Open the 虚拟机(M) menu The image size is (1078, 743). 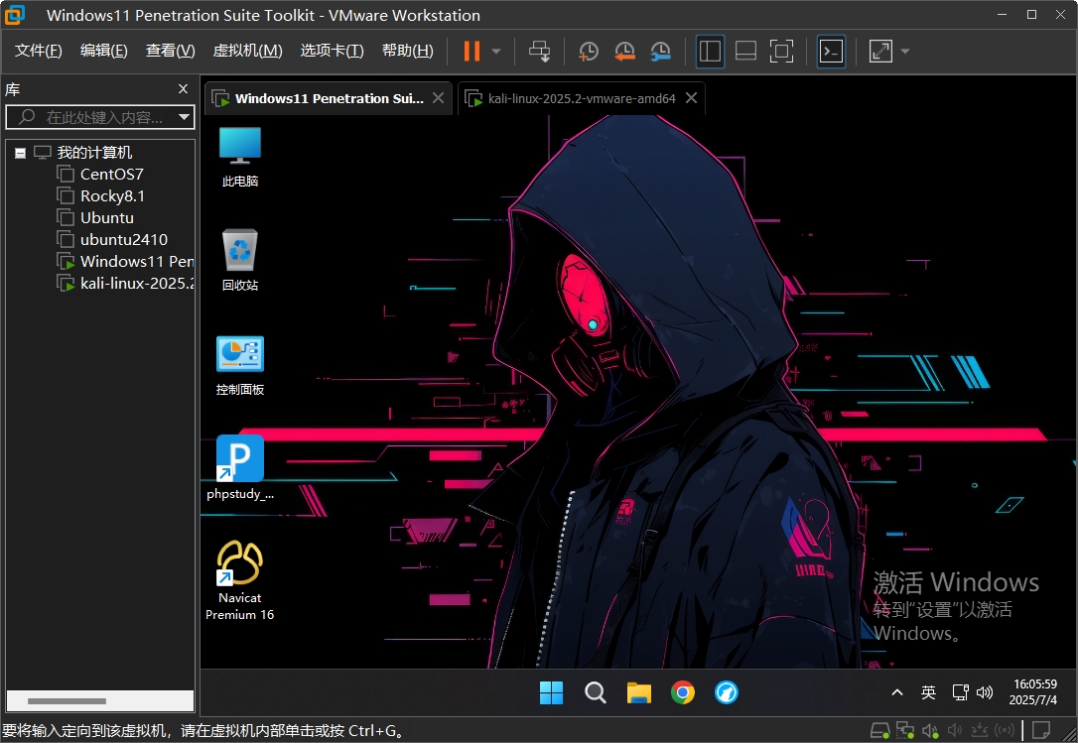247,51
